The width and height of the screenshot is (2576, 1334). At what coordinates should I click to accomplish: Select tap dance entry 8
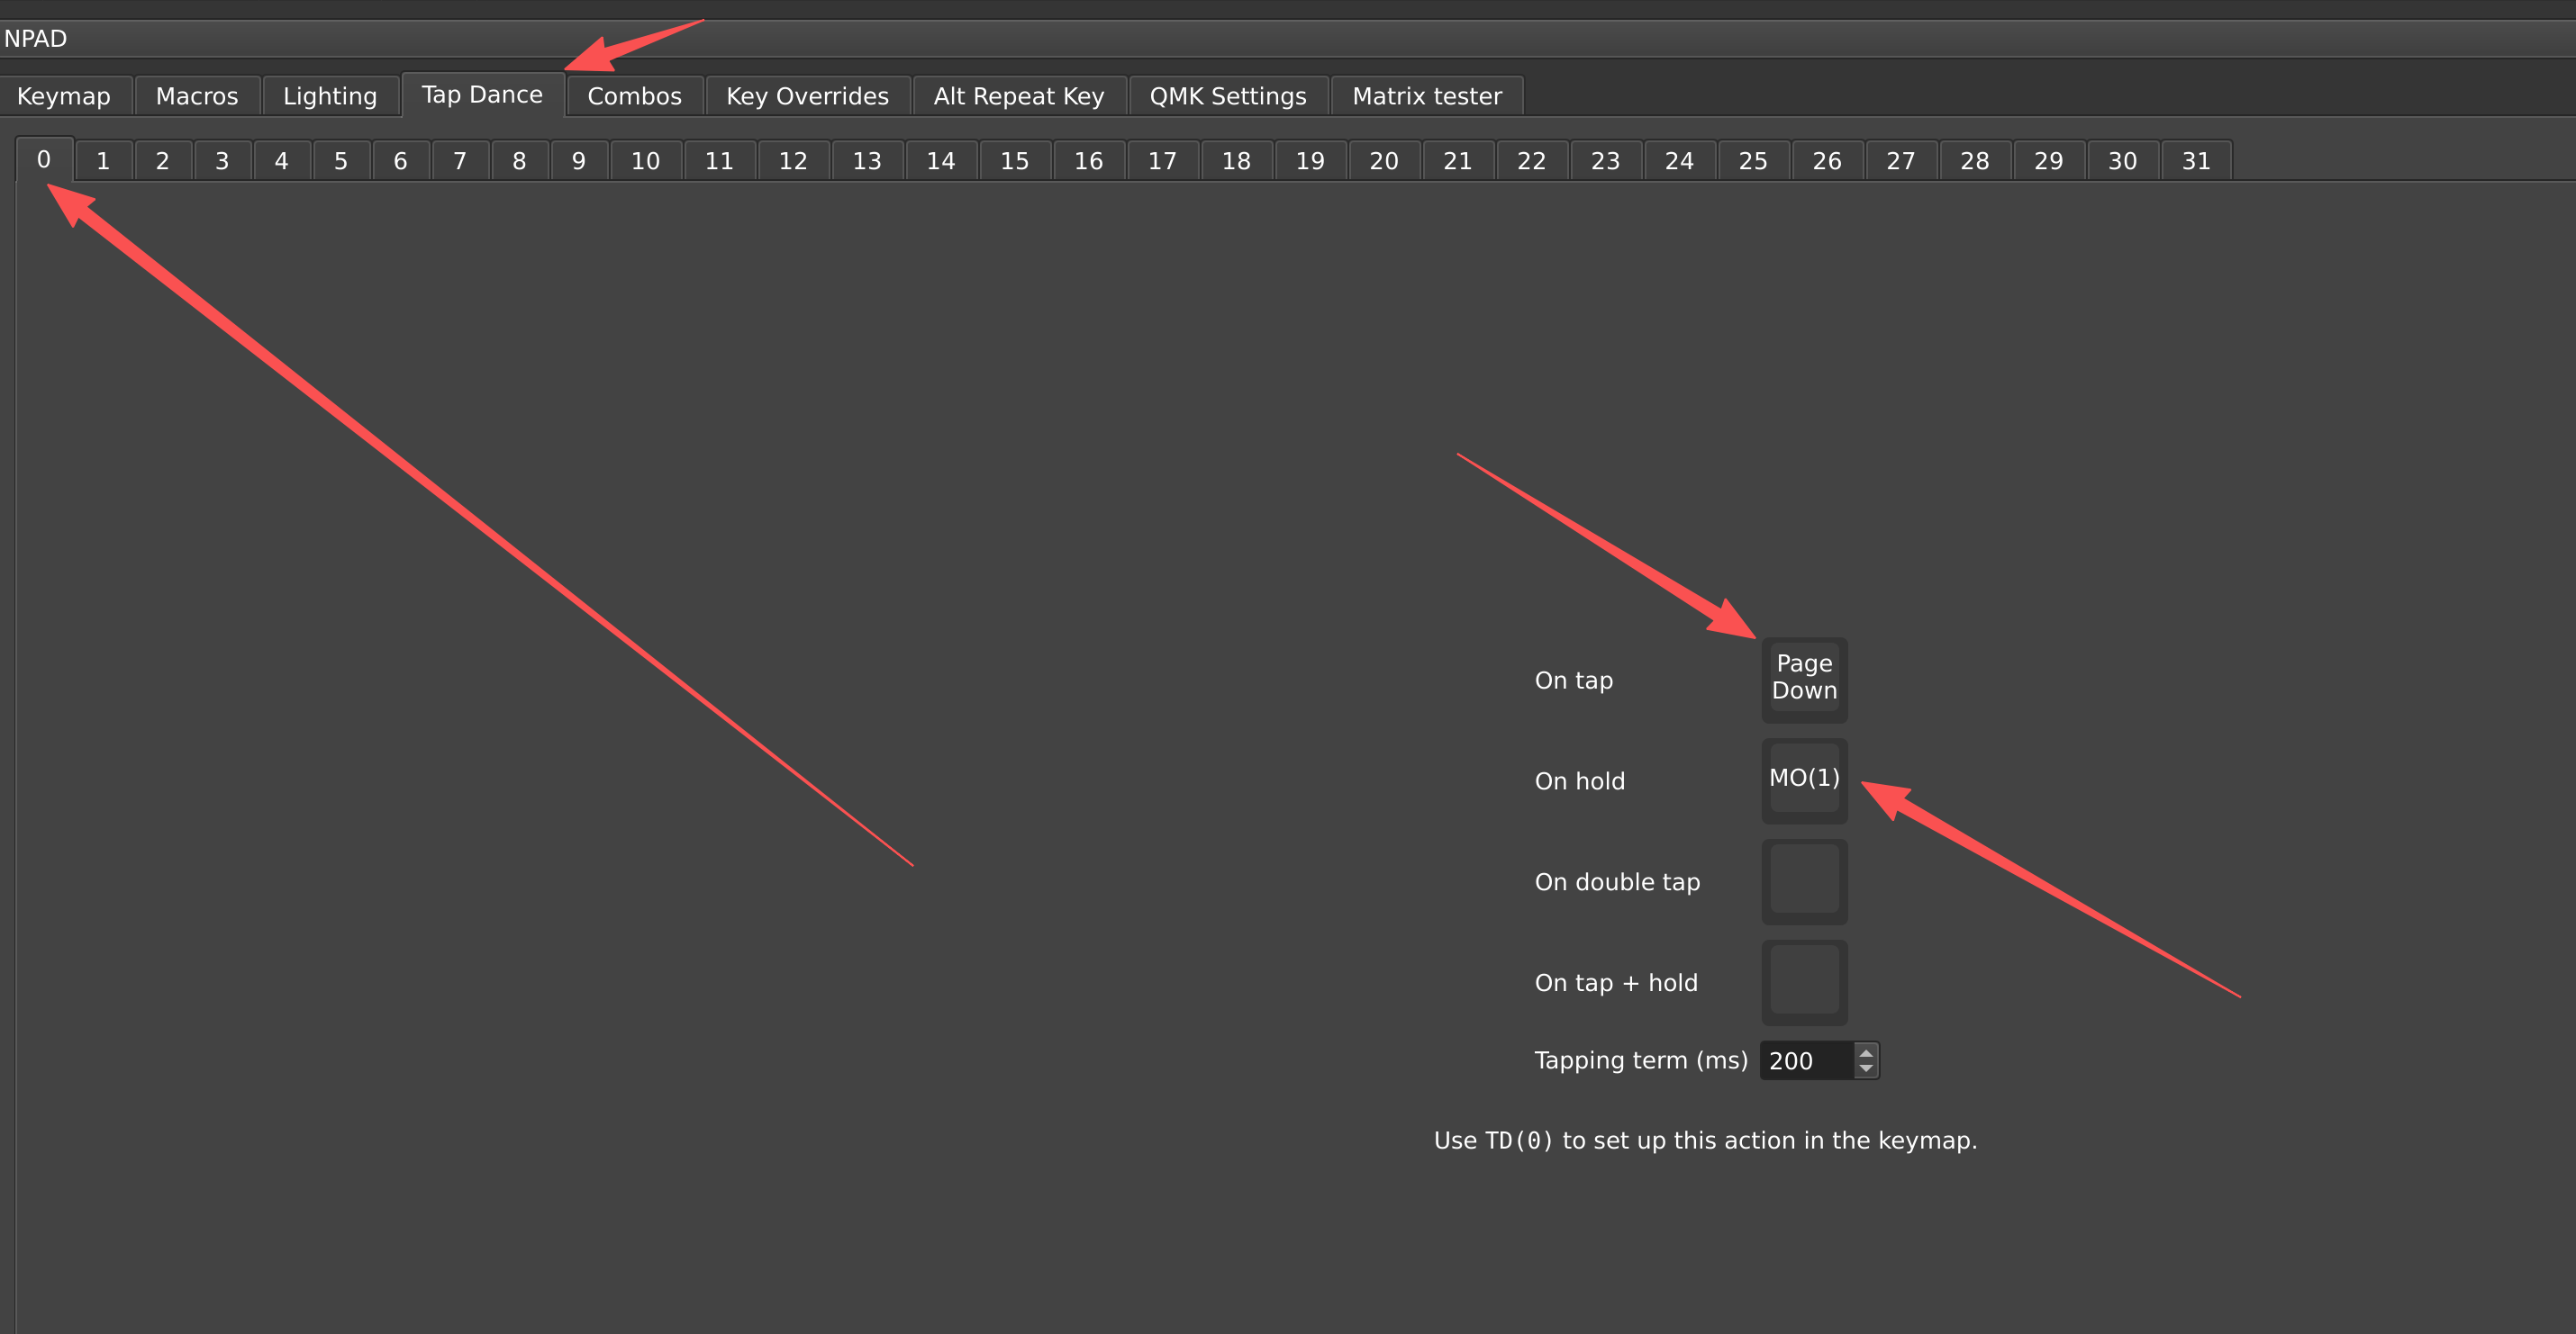point(519,161)
